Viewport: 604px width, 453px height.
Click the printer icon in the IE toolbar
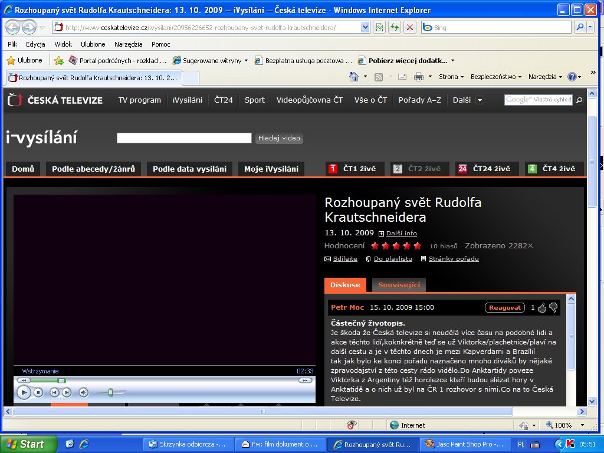(418, 77)
